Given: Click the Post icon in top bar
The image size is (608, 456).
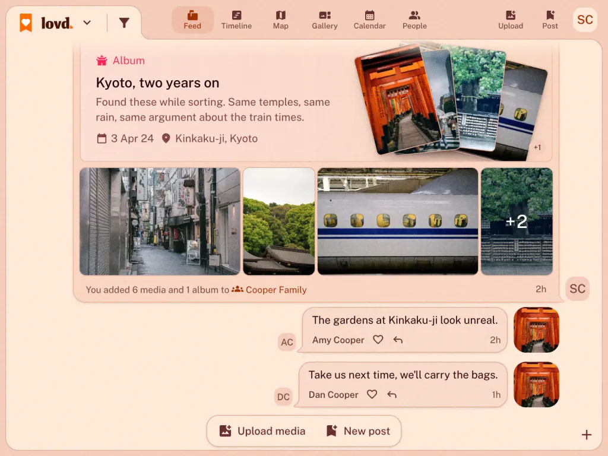Looking at the screenshot, I should [550, 20].
